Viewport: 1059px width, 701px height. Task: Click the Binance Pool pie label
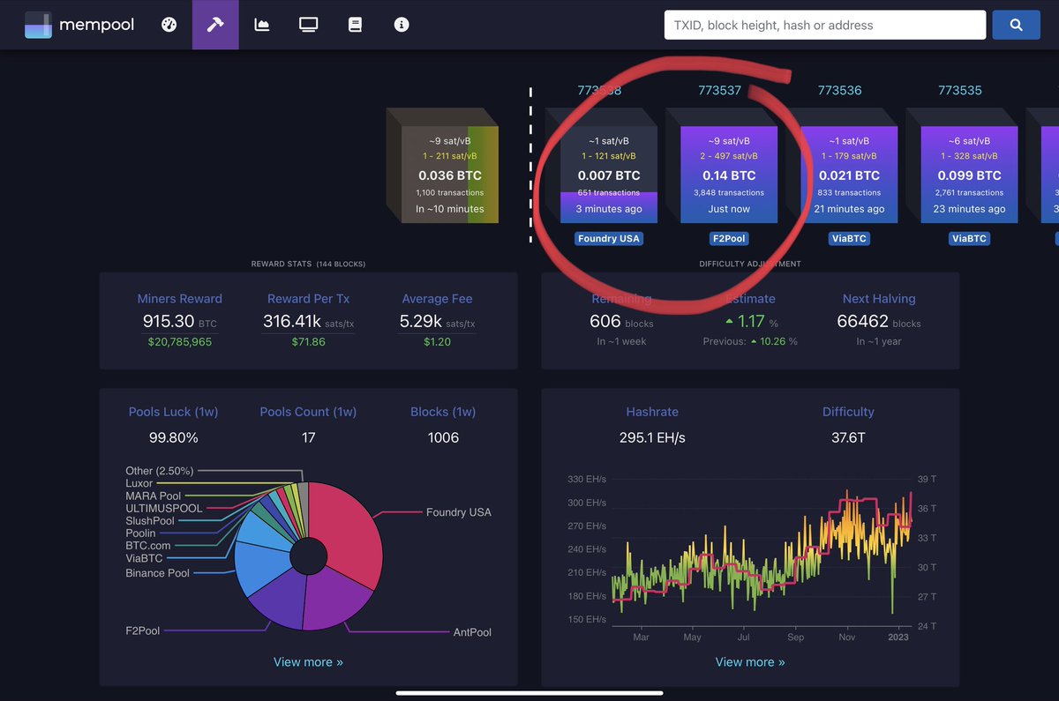pos(157,573)
